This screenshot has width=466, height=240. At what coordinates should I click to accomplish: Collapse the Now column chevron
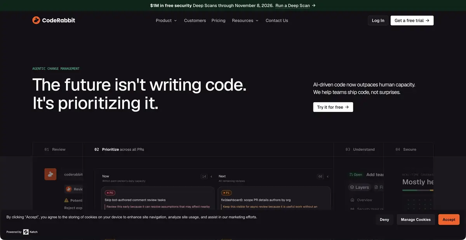tap(211, 176)
